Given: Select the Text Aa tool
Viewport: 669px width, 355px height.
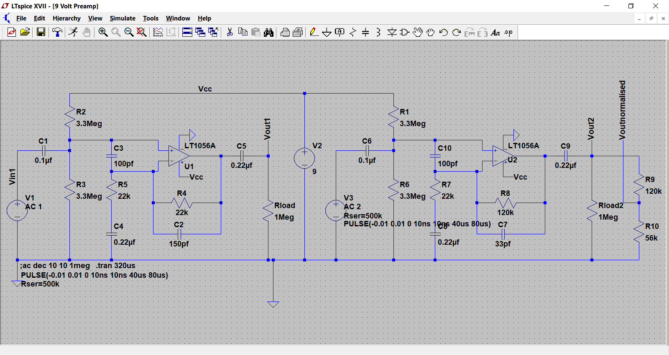Looking at the screenshot, I should click(495, 32).
